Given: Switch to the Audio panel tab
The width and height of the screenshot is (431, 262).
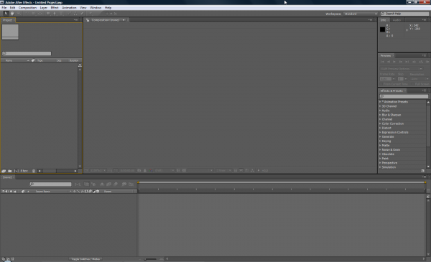Looking at the screenshot, I should (x=397, y=20).
